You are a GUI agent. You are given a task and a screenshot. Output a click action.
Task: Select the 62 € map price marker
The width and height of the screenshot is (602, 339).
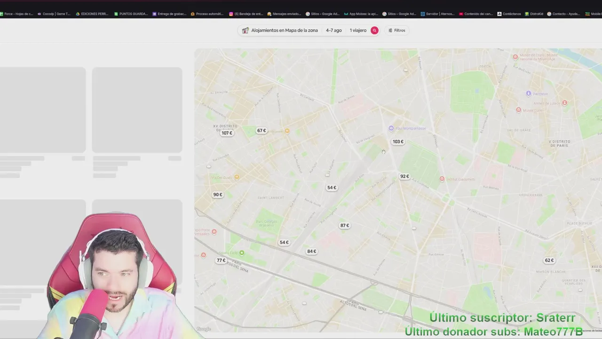coord(549,260)
